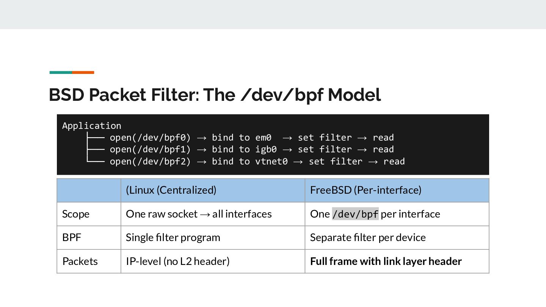Click the orange accent bar above the title
Screen dimensions: 546x307
pos(83,72)
